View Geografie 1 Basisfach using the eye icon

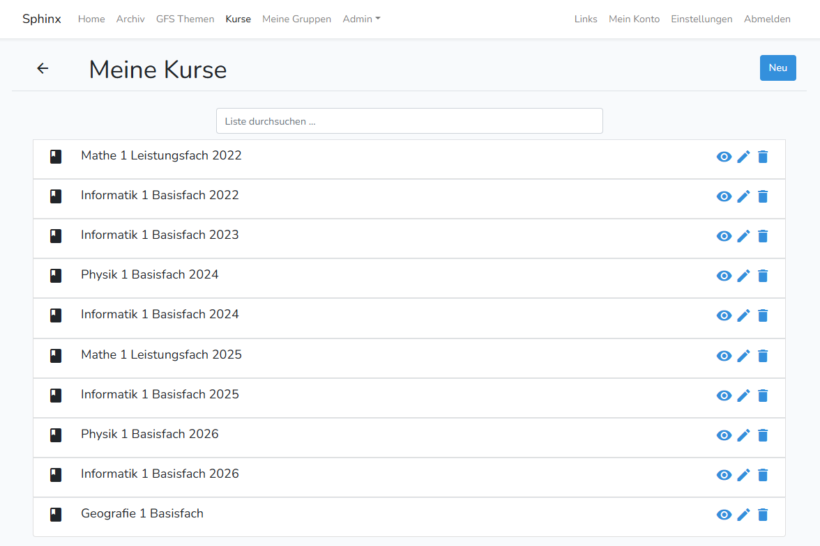724,515
